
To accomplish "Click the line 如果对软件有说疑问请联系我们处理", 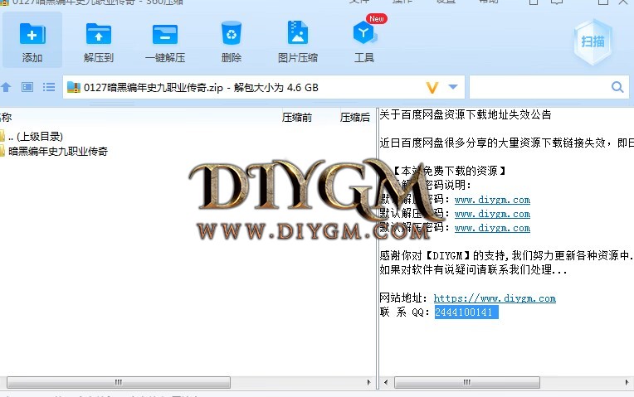I will (473, 270).
